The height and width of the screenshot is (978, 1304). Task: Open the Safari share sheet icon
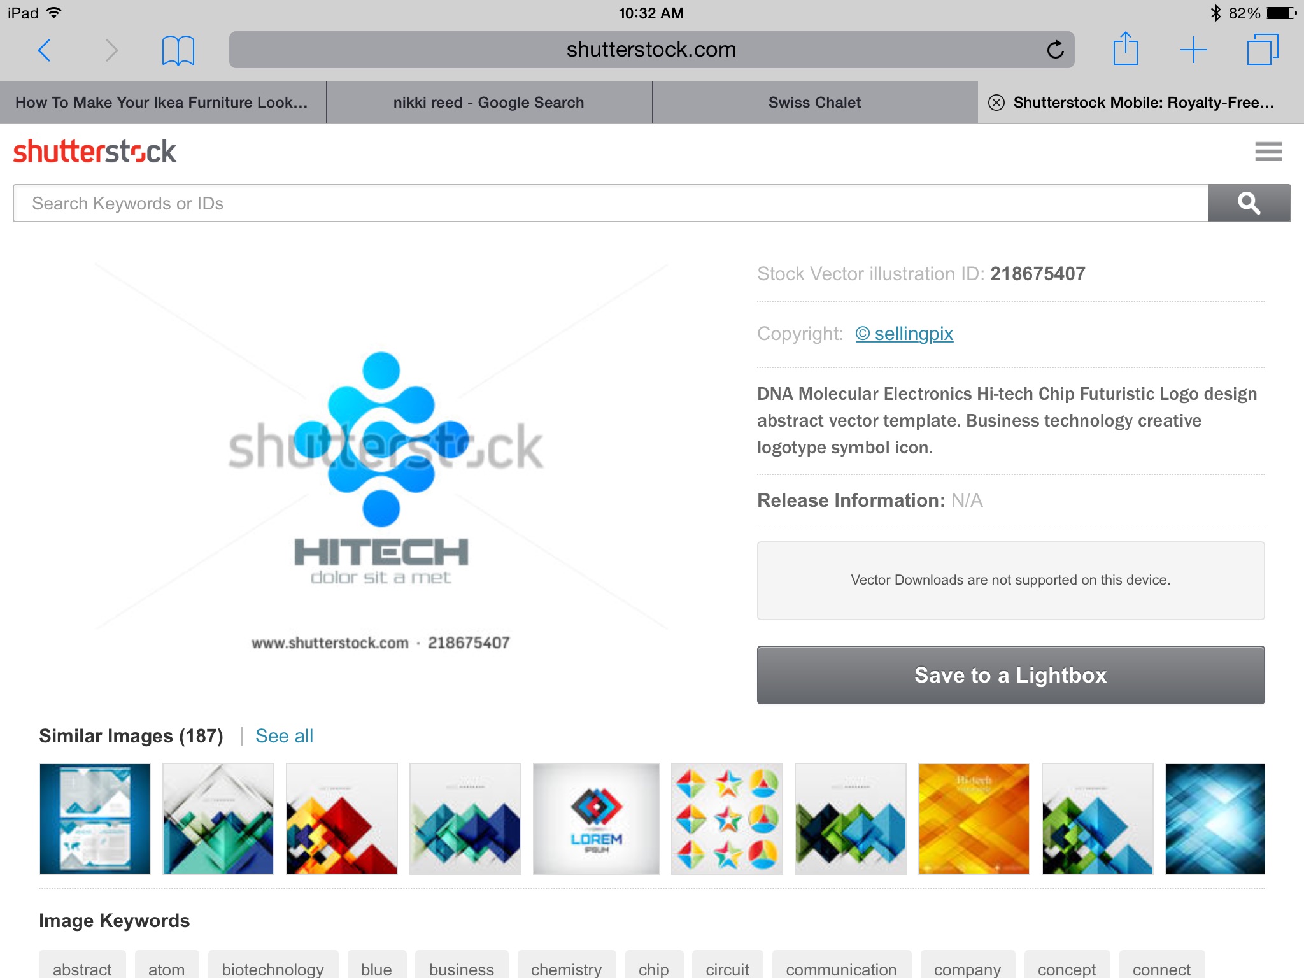(1125, 48)
